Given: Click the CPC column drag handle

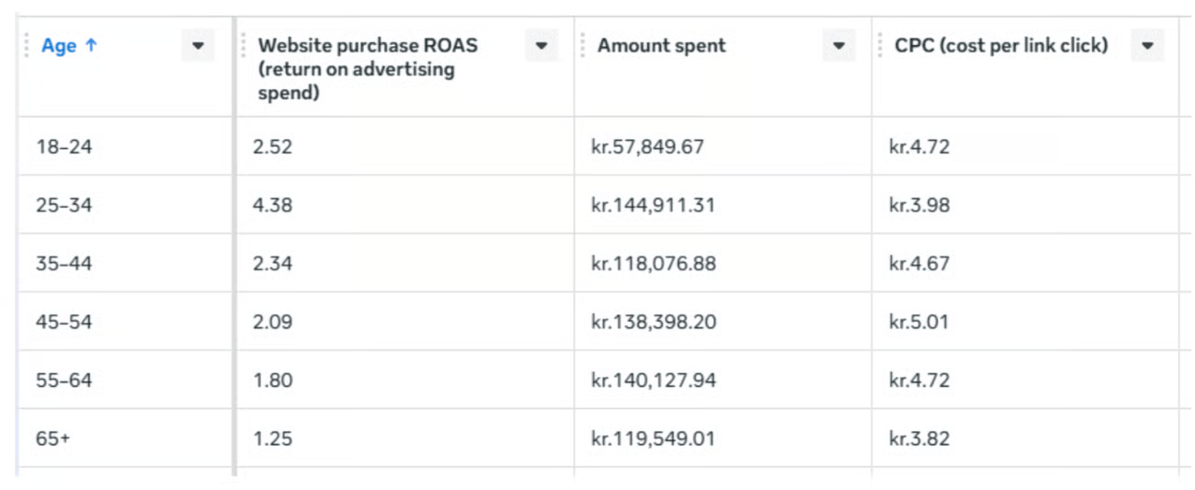Looking at the screenshot, I should [x=880, y=46].
